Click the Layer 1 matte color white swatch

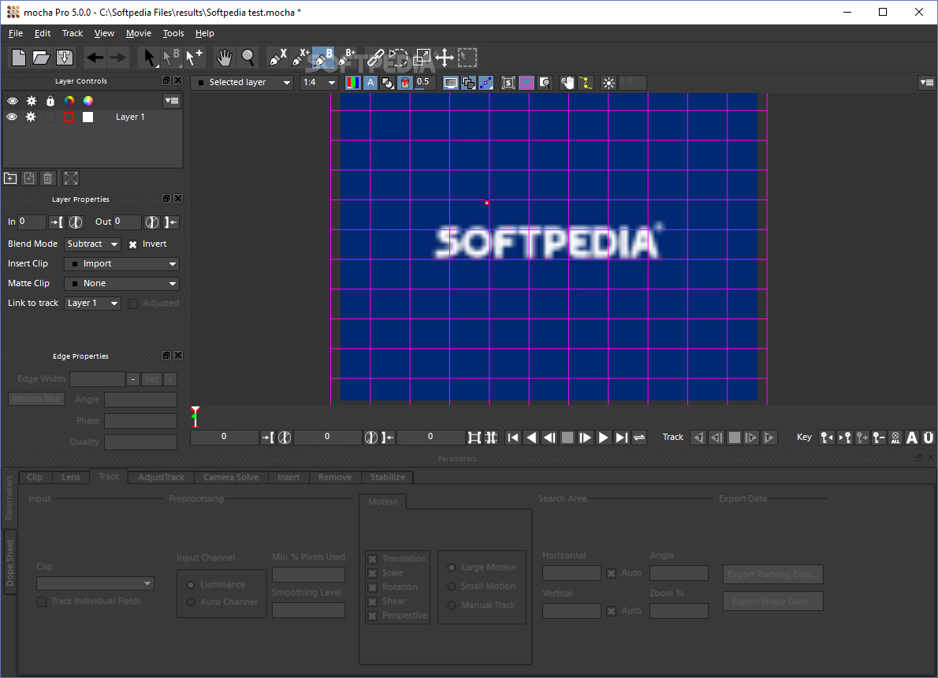(x=88, y=117)
